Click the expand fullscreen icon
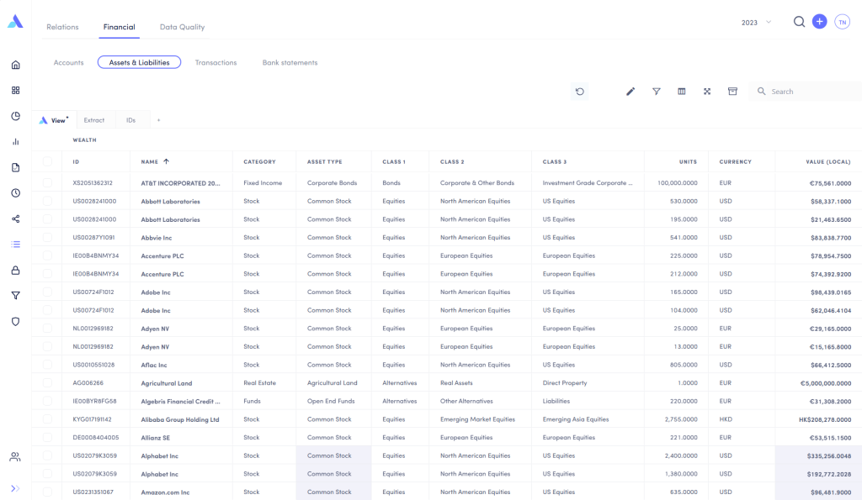Viewport: 862px width, 500px height. 707,92
